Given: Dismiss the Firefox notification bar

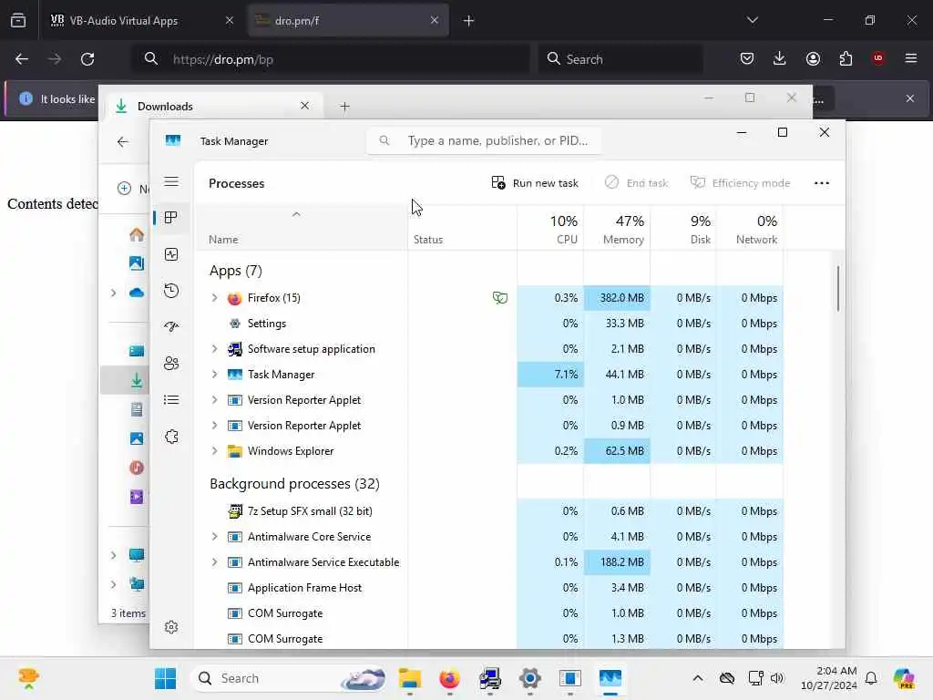Looking at the screenshot, I should coord(910,98).
